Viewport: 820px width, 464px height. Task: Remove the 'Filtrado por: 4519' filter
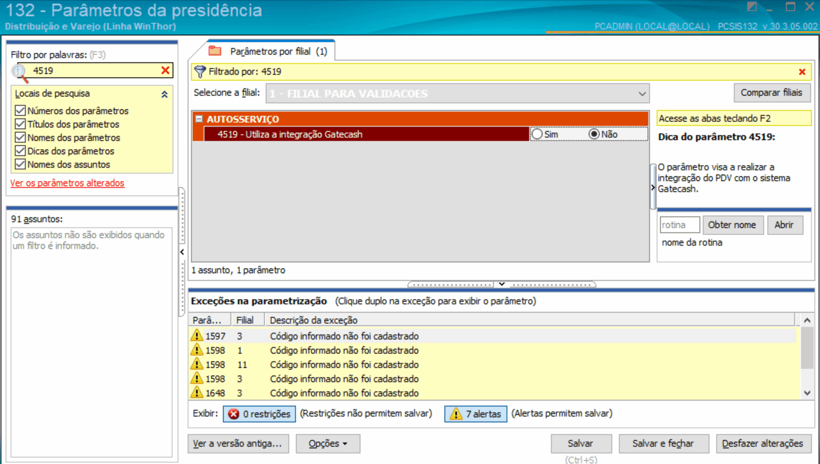tap(802, 72)
